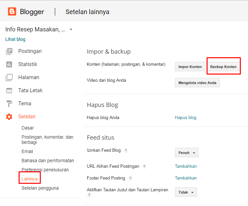The height and width of the screenshot is (206, 248).
Task: Open Postingan via its document icon
Action: (9, 51)
